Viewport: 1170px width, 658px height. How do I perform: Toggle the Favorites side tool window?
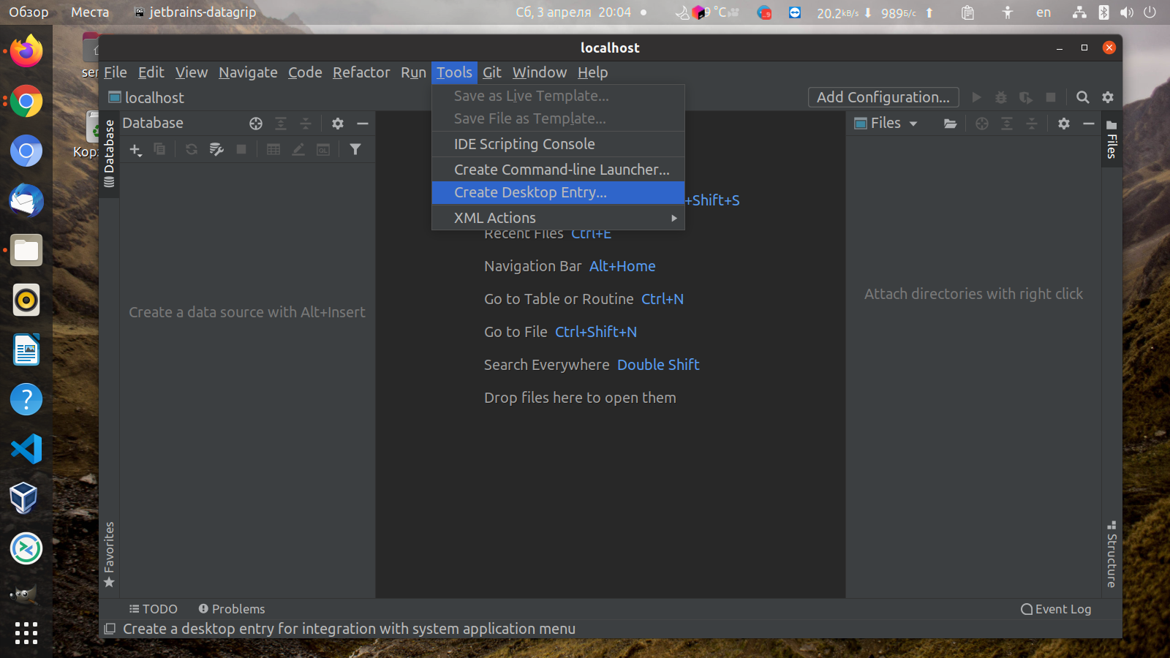(109, 555)
